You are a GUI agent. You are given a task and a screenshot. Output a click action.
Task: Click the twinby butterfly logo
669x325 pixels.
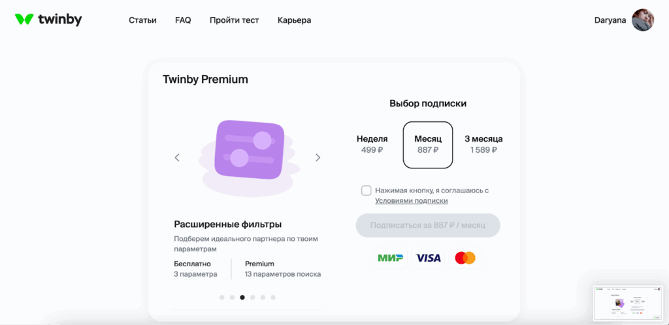coord(24,20)
